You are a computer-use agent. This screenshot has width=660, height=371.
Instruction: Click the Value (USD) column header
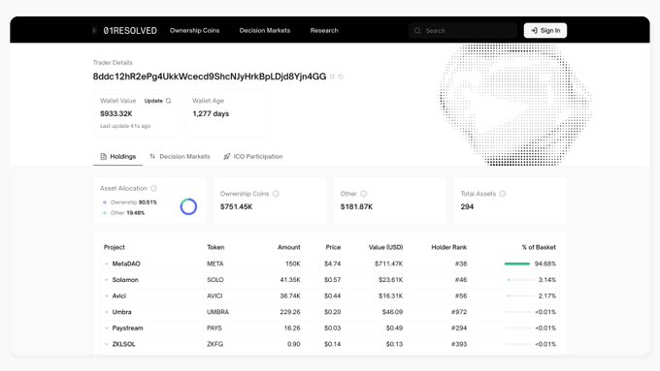(x=385, y=247)
